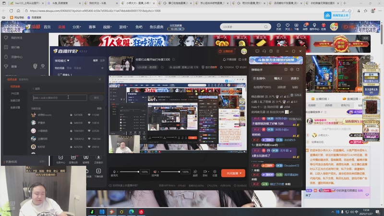This screenshot has height=216, width=384.
Task: Click 刷新 to refresh online list
Action: tap(99, 108)
